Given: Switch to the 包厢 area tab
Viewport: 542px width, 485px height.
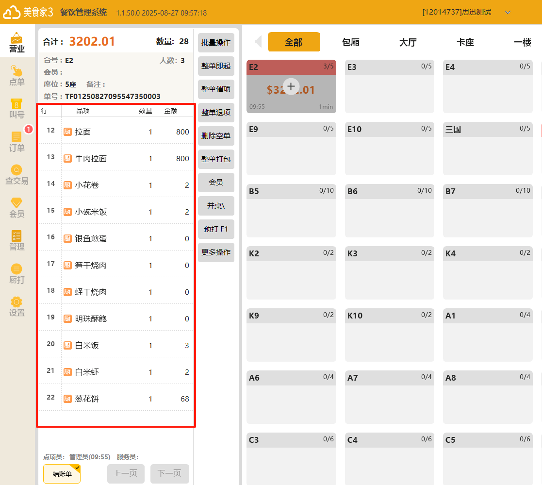Looking at the screenshot, I should (x=351, y=42).
